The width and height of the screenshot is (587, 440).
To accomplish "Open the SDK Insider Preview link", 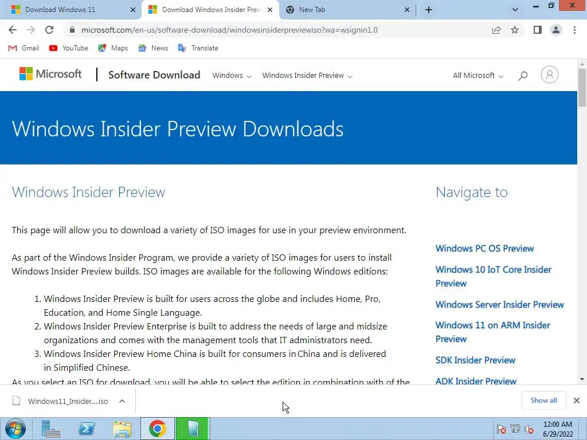I will click(x=475, y=360).
